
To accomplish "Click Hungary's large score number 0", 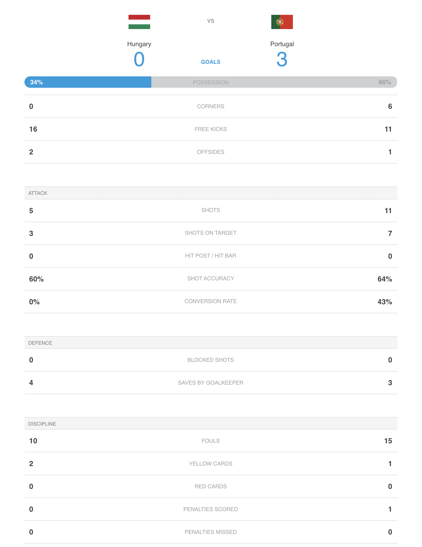I will coord(139,60).
